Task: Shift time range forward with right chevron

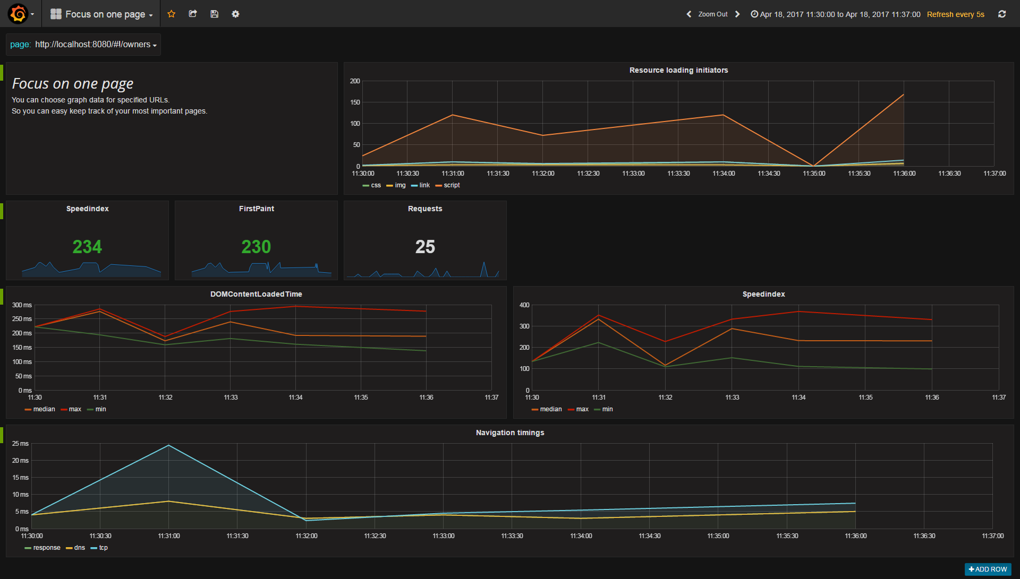Action: 737,14
